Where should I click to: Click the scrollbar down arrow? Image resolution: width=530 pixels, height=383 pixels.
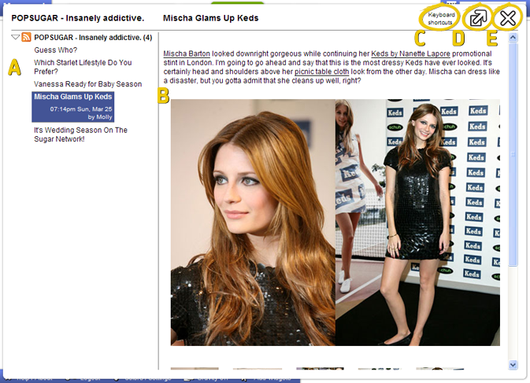click(x=513, y=365)
